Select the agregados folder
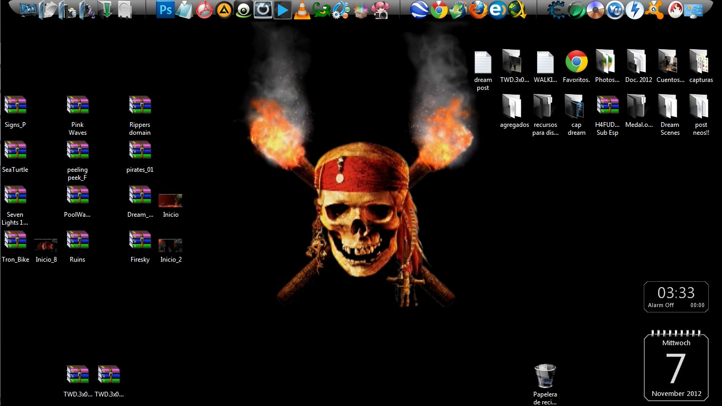 (514, 112)
